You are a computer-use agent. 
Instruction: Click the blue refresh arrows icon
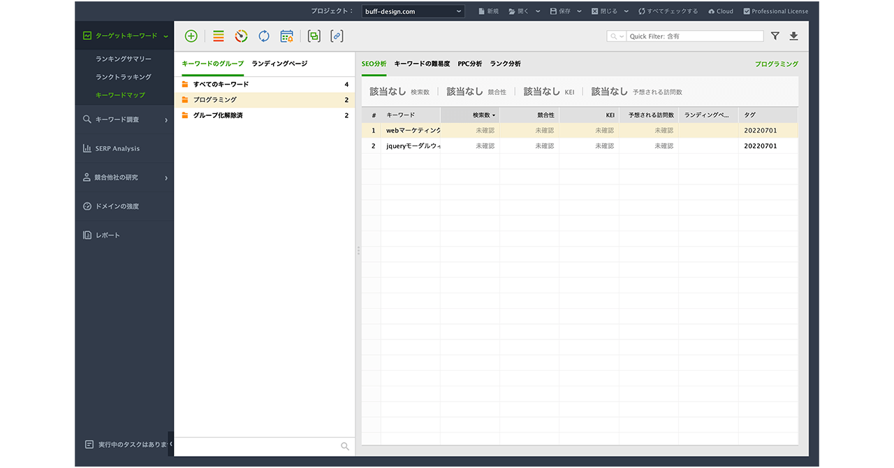(264, 36)
